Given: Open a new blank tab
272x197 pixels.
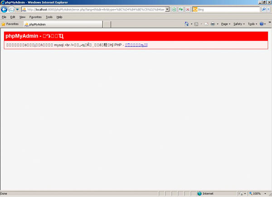Looking at the screenshot, I should [x=107, y=24].
